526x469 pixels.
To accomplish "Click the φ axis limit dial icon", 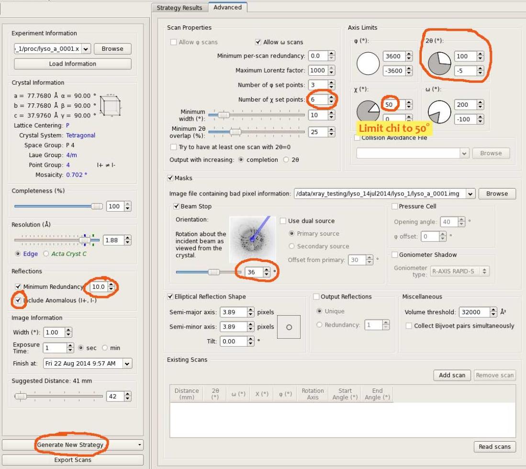I will (368, 63).
